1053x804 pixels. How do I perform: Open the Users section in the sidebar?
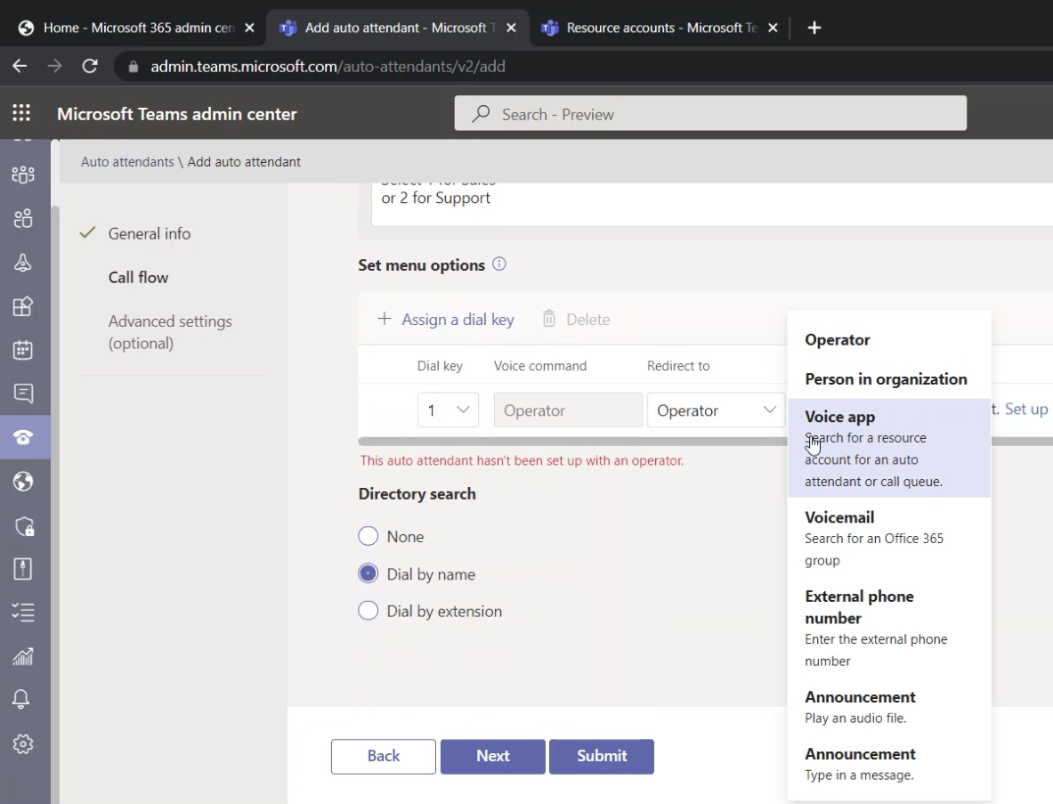(x=25, y=218)
